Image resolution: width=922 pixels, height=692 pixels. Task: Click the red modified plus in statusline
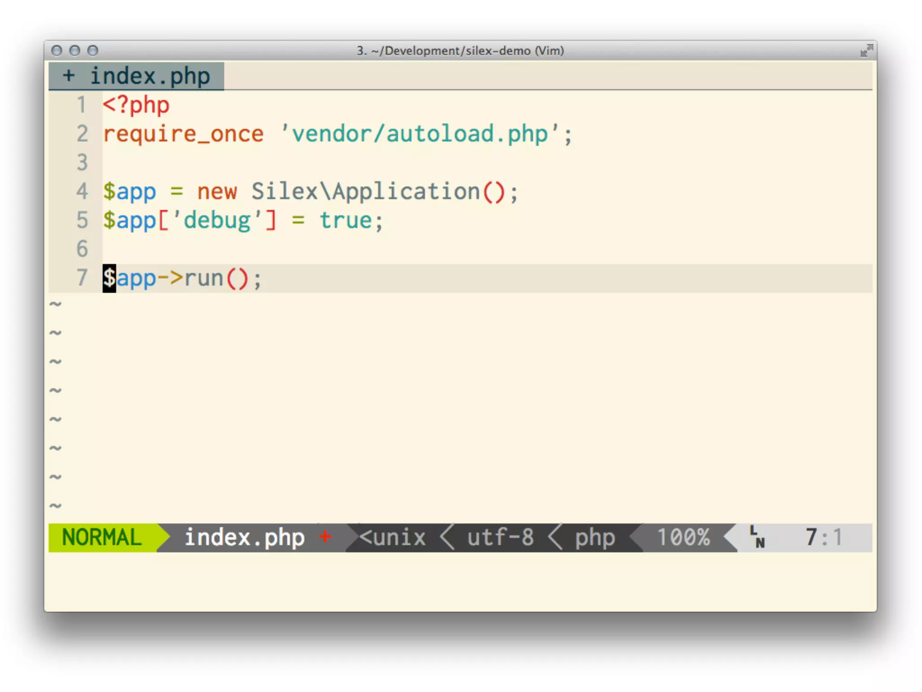(325, 537)
